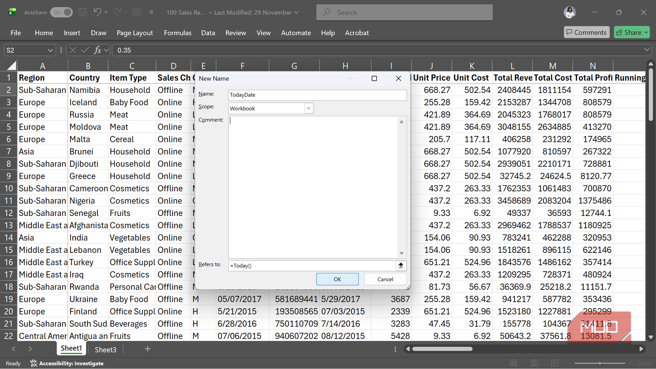656x369 pixels.
Task: Click the Undo icon
Action: [97, 12]
